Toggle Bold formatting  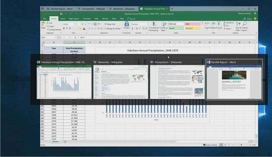(64, 28)
